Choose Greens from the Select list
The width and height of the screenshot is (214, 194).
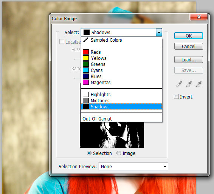(x=121, y=64)
